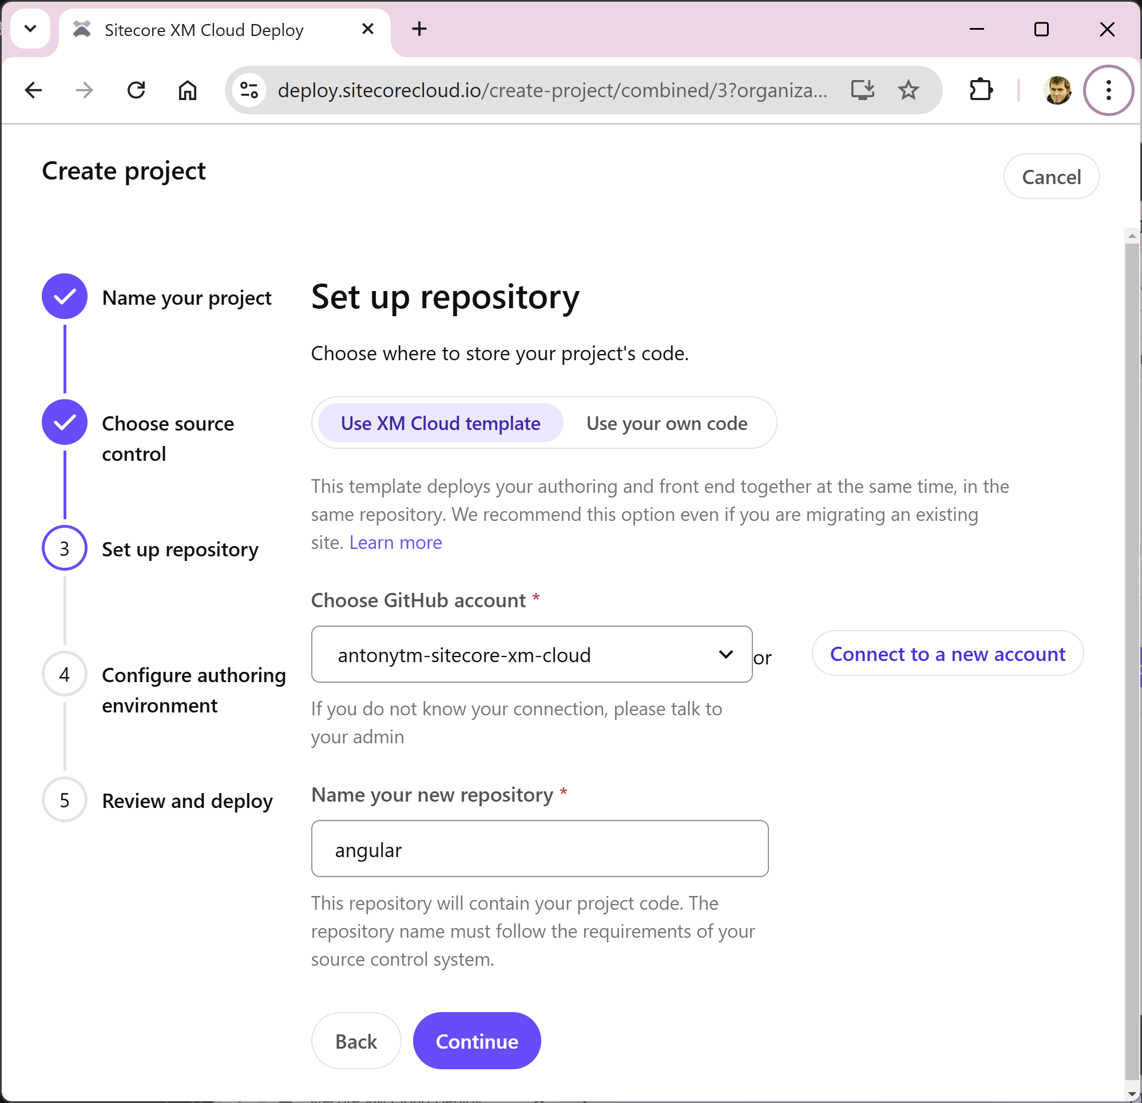The image size is (1142, 1103).
Task: Click the browser back arrow
Action: tap(34, 90)
